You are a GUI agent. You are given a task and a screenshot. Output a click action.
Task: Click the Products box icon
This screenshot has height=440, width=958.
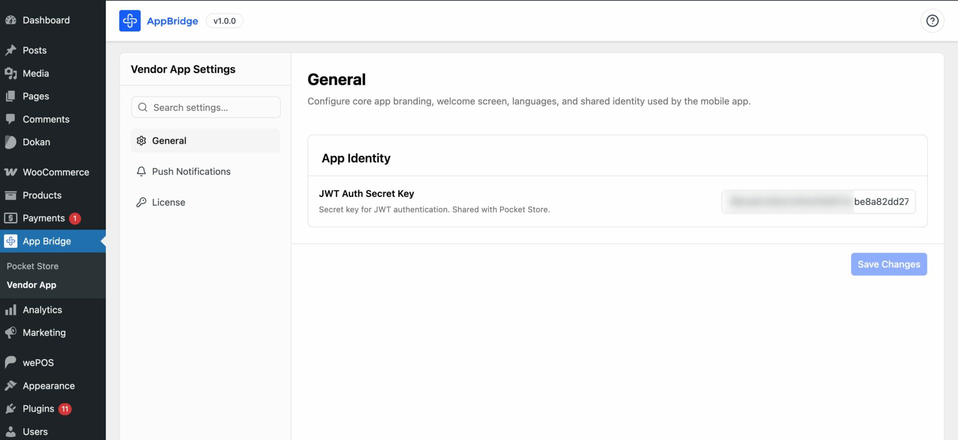point(11,195)
